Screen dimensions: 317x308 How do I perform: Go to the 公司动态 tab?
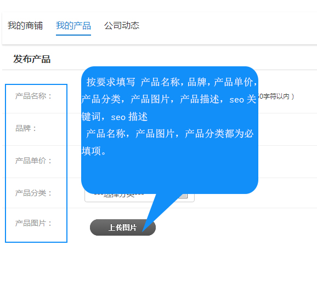click(x=122, y=26)
